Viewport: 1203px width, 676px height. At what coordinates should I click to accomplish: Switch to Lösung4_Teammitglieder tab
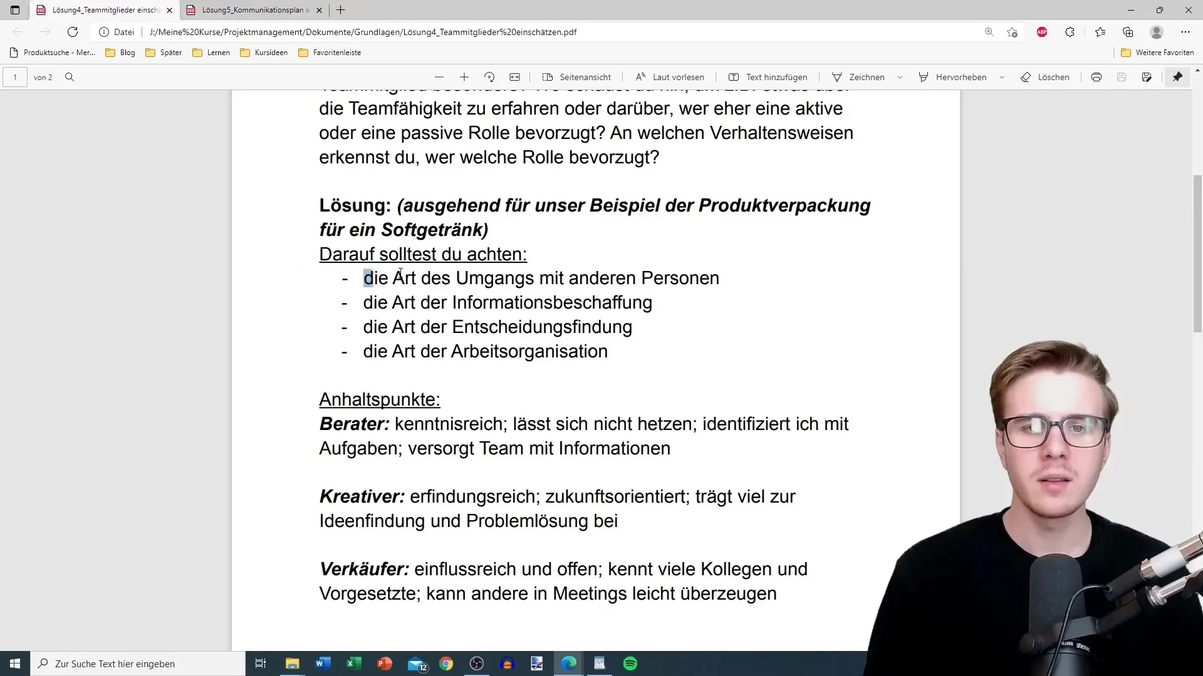click(x=104, y=10)
